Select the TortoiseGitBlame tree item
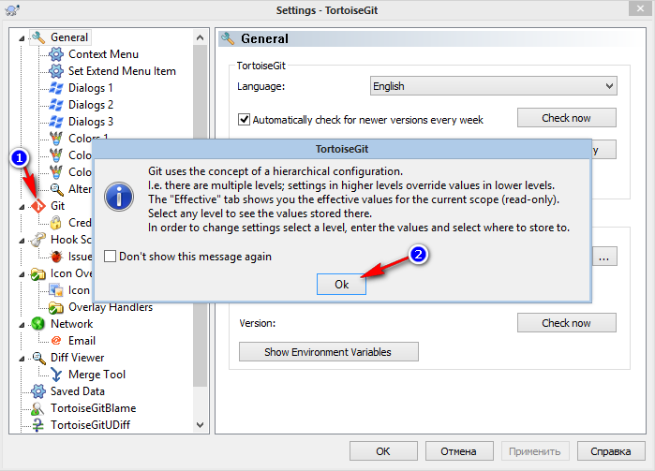Viewport: 655px width, 471px height. tap(93, 408)
